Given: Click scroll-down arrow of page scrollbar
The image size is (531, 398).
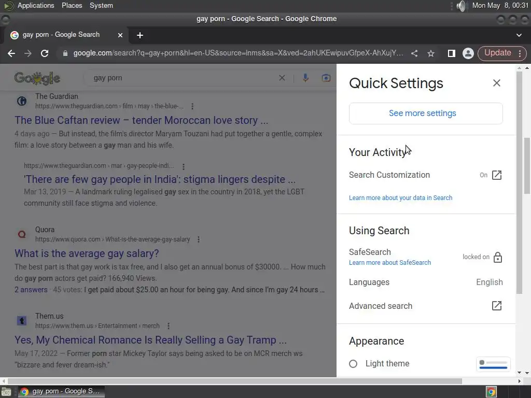Looking at the screenshot, I should [527, 373].
